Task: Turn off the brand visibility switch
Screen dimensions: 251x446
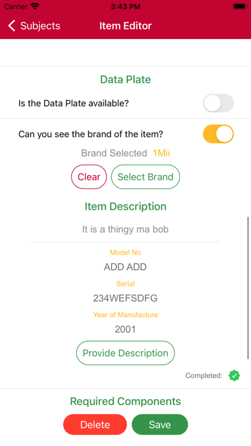Action: 218,134
